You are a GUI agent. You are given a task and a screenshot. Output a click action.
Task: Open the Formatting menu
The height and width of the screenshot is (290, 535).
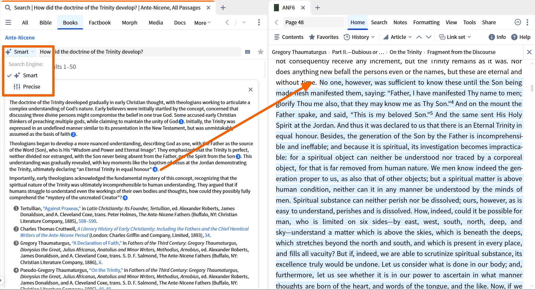pyautogui.click(x=426, y=22)
